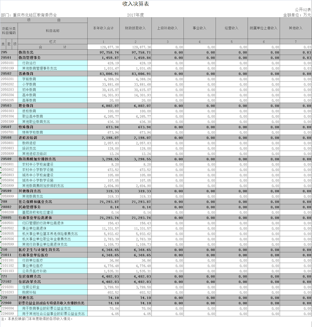Select the 上级补助收入 column header
312x327 pixels.
coord(167,28)
